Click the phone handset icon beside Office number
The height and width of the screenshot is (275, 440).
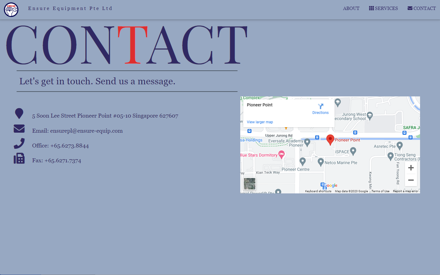click(x=19, y=143)
